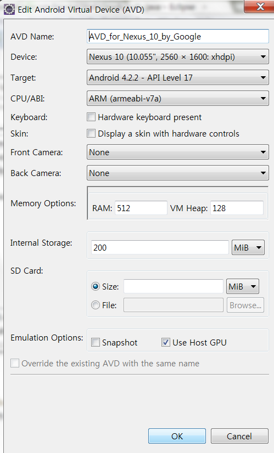Toggle Display a skin with hardware controls
Viewport: 274px width, 453px height.
(x=91, y=133)
